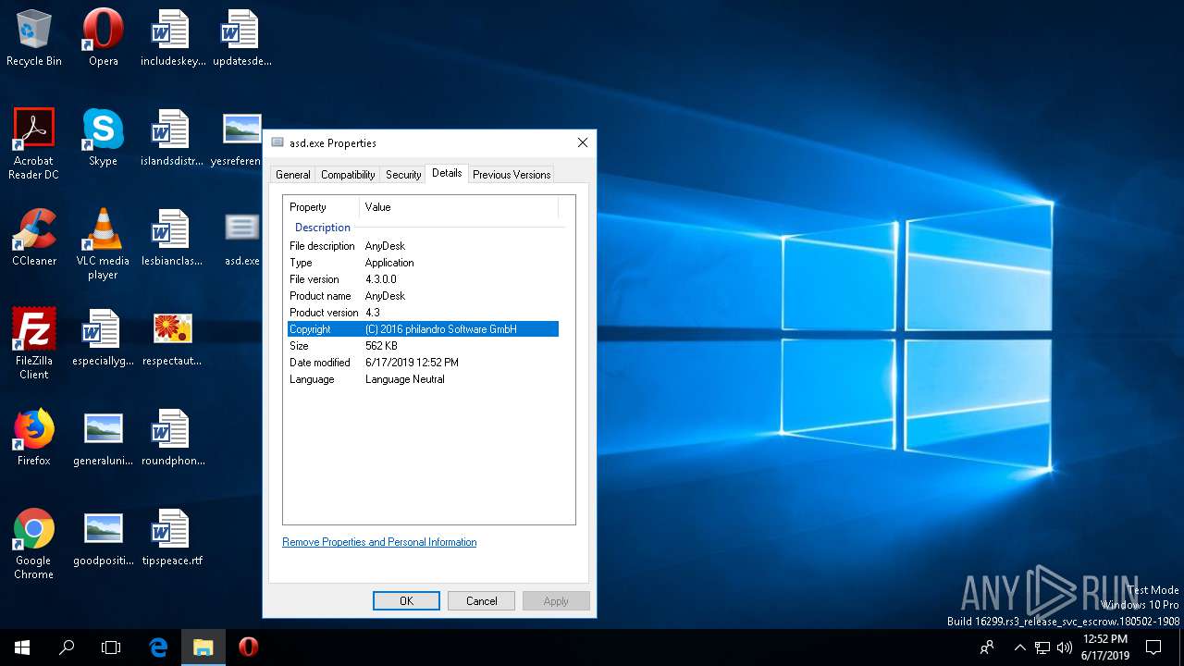Open the Recycle Bin desktop icon
Image resolution: width=1184 pixels, height=666 pixels.
click(34, 38)
